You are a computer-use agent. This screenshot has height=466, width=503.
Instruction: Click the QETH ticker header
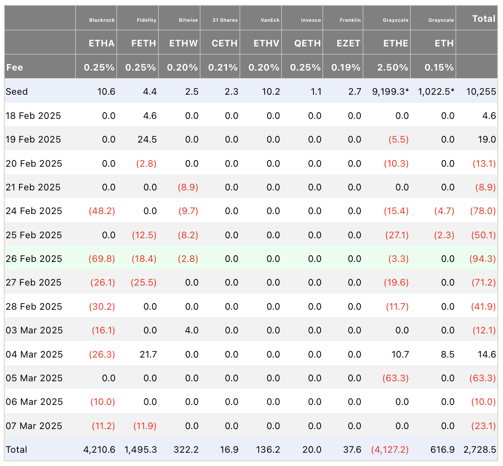[307, 43]
